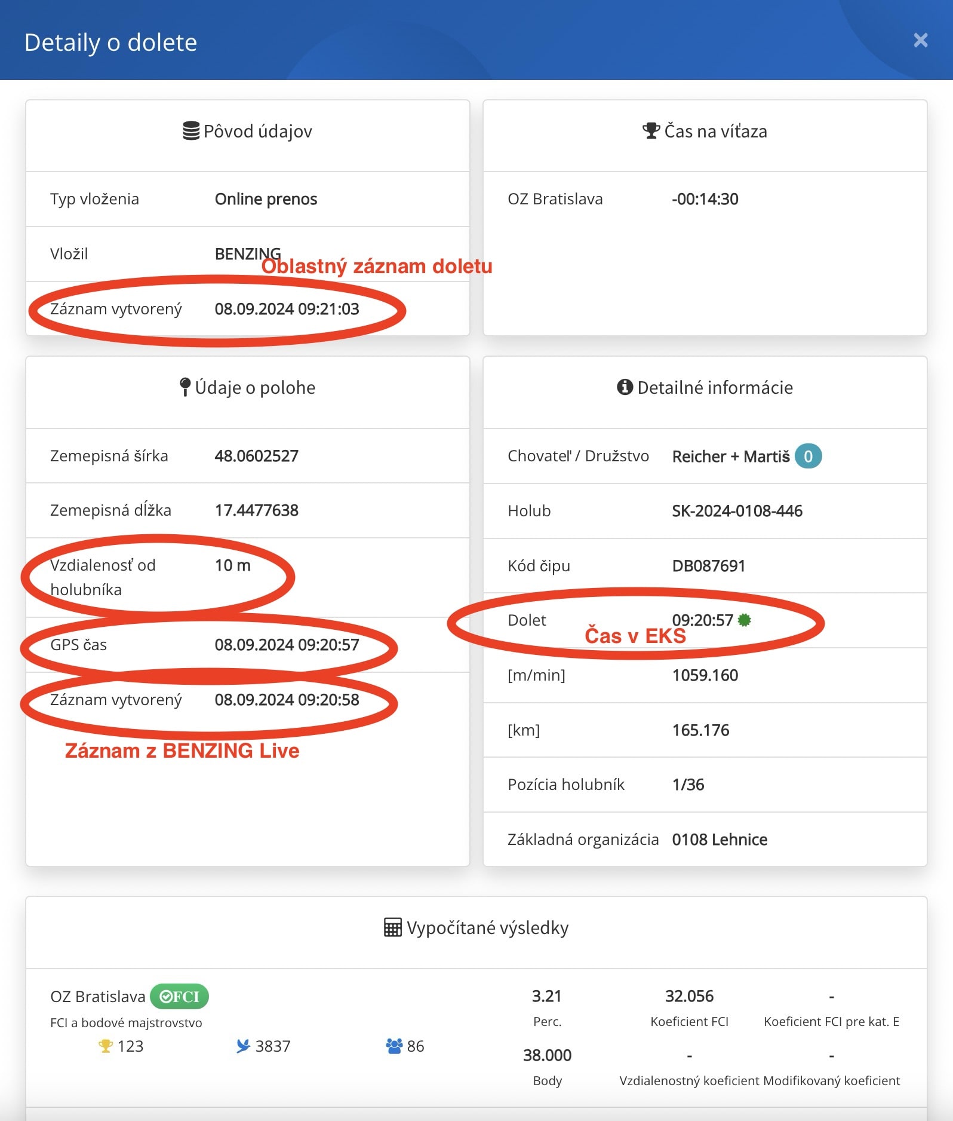This screenshot has width=953, height=1121.
Task: Click the blue users icon next to 86
Action: (394, 1046)
